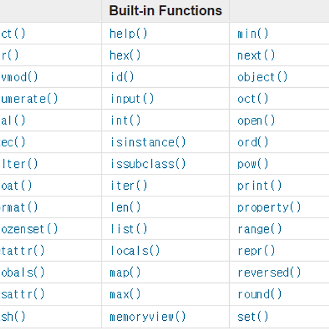329x329 pixels.
Task: Open the link ending in "sattr()"
Action: coord(22,294)
